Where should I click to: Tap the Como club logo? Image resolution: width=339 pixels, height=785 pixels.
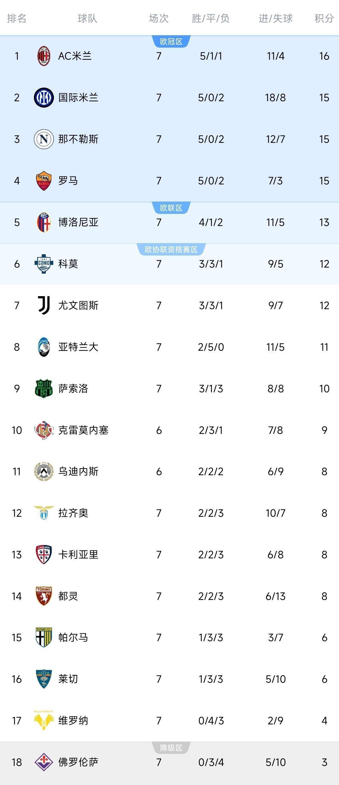point(44,264)
